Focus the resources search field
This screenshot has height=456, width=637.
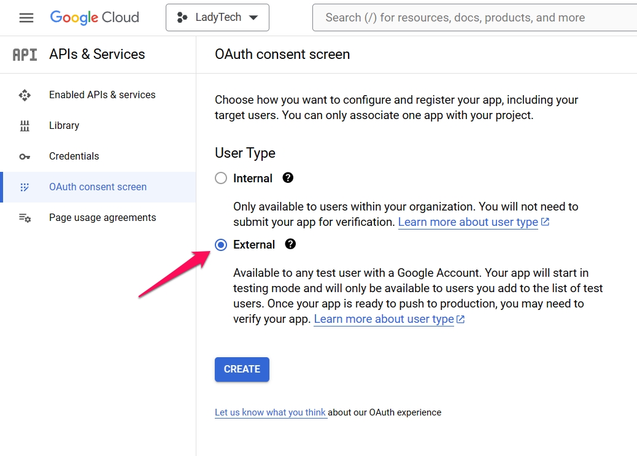474,17
